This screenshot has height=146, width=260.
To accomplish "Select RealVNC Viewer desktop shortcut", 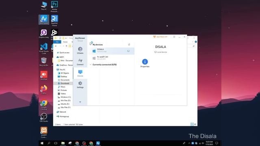I will (x=54, y=21).
